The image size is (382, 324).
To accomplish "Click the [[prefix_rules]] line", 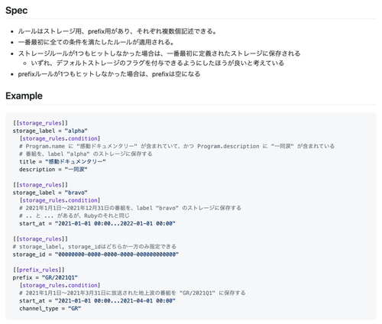I will click(x=39, y=270).
